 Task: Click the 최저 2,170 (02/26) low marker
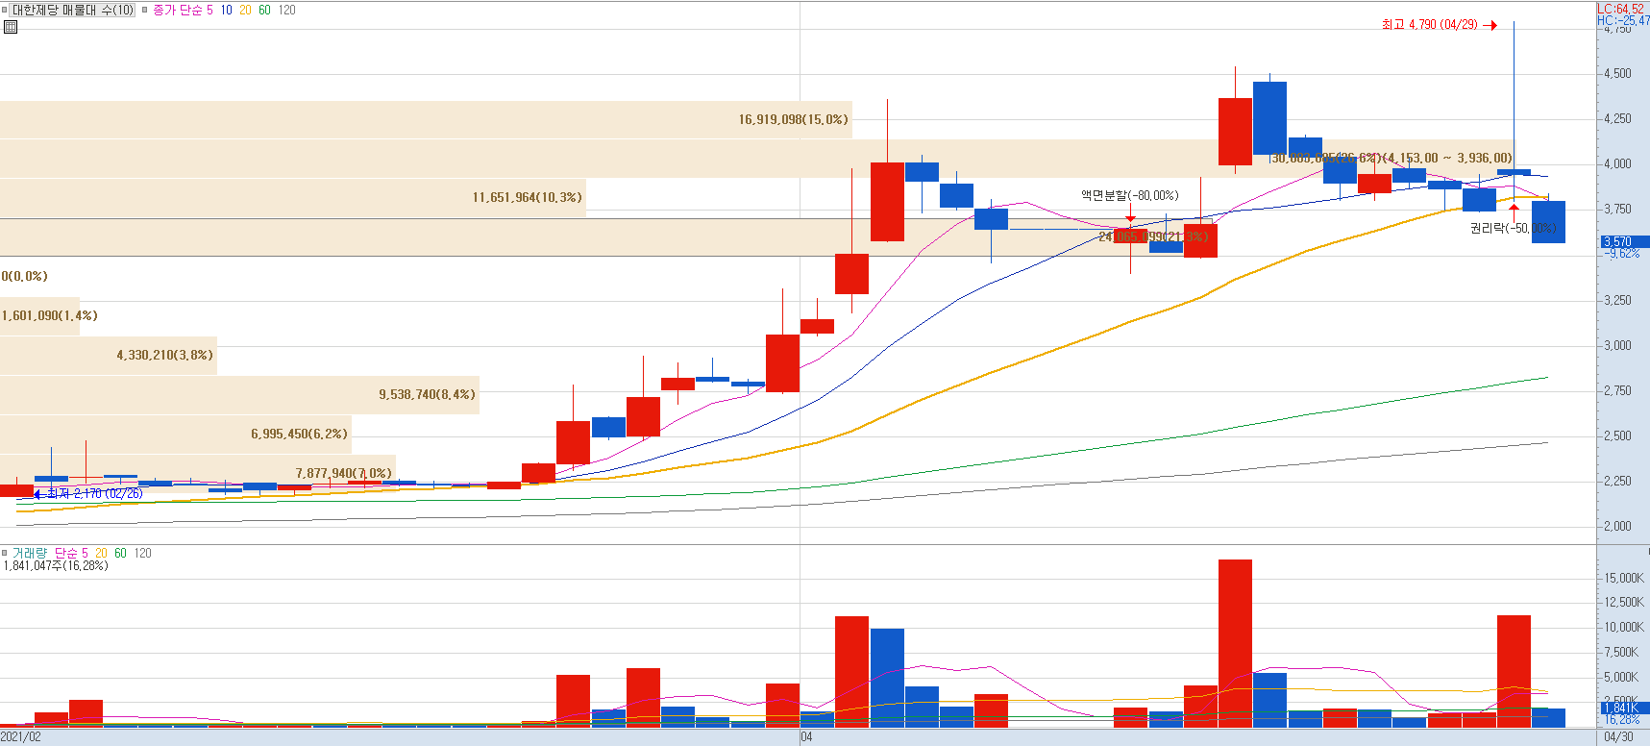pyautogui.click(x=88, y=493)
